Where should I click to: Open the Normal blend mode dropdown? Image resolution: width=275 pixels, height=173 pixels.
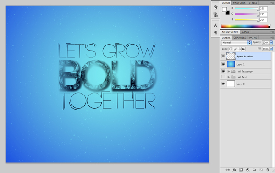point(236,43)
